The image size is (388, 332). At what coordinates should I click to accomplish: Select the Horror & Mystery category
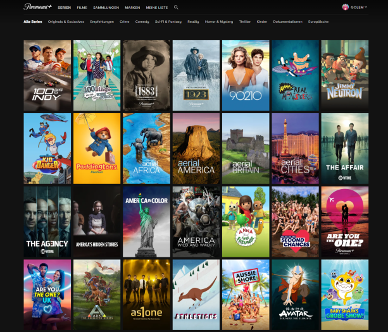point(219,22)
